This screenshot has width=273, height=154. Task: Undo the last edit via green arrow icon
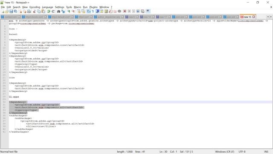[49, 12]
